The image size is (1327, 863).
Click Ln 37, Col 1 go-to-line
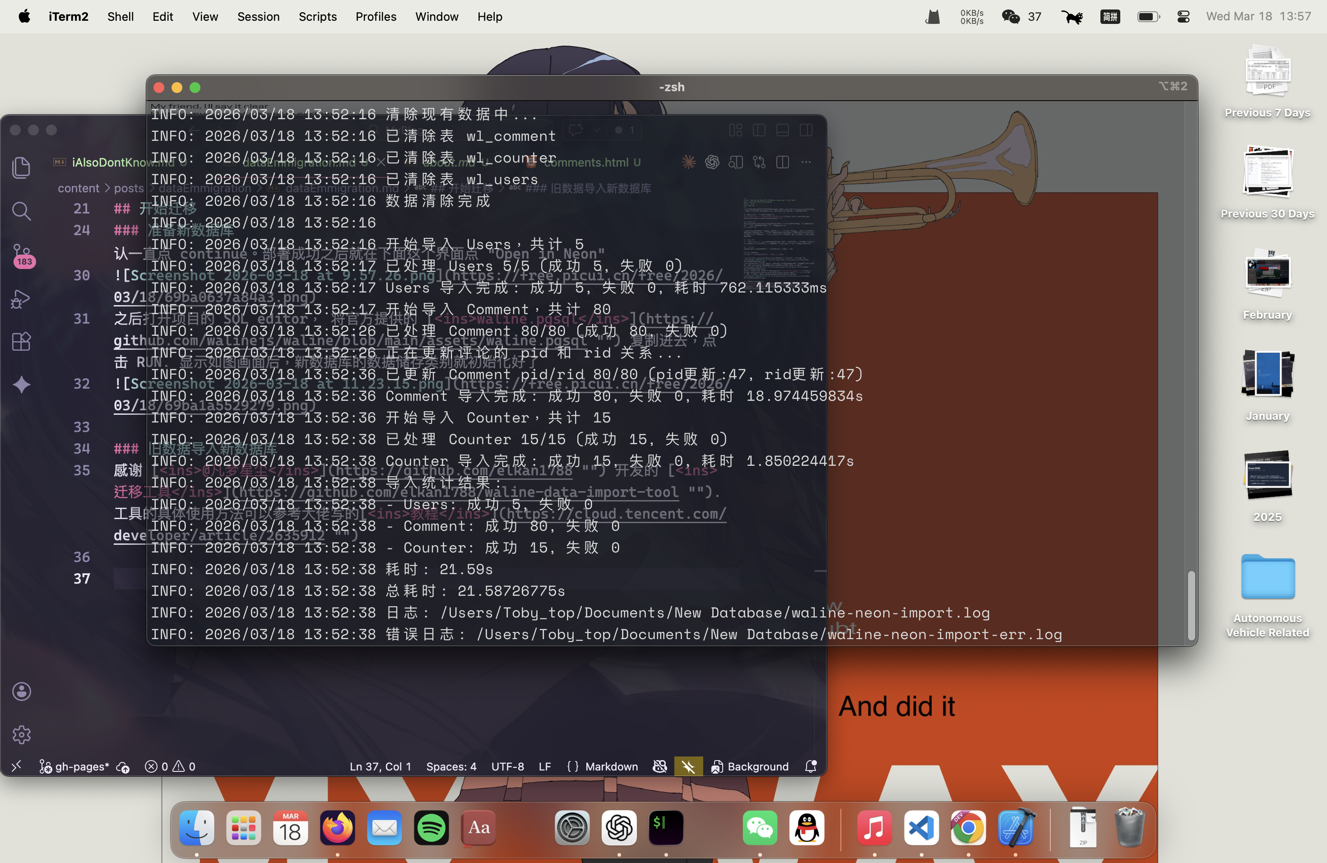tap(380, 766)
